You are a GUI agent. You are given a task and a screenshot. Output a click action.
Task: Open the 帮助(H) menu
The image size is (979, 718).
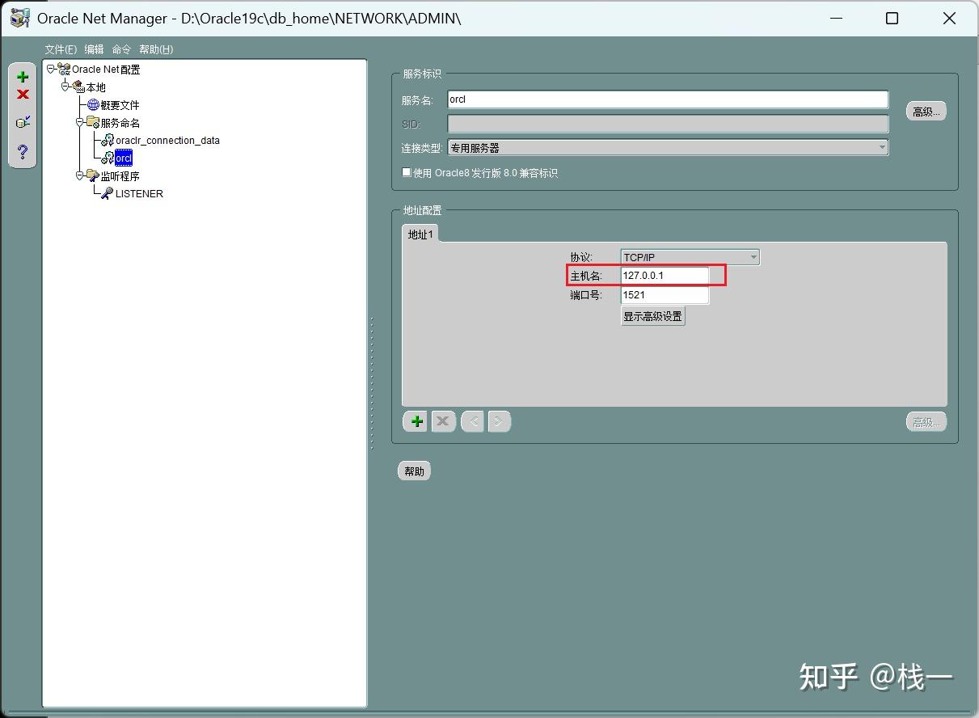tap(156, 49)
